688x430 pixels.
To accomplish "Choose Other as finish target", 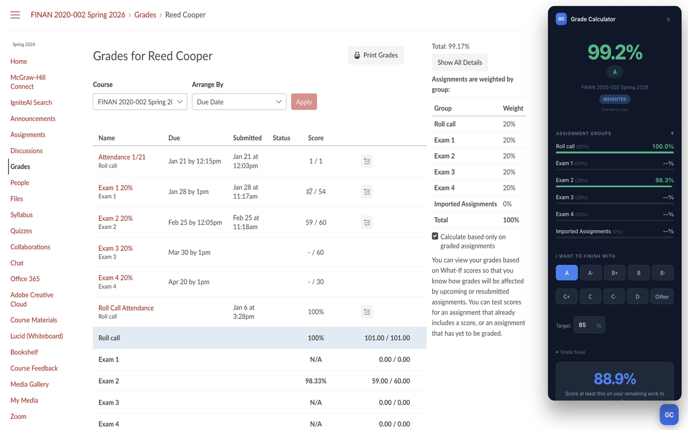I will click(663, 297).
